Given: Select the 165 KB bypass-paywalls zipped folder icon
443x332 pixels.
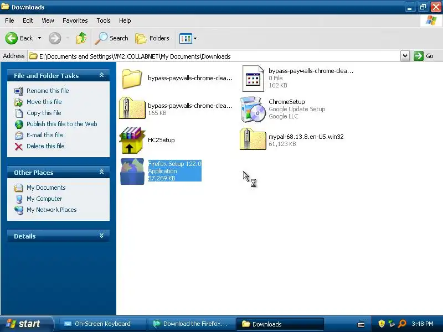Looking at the screenshot, I should pyautogui.click(x=132, y=108).
